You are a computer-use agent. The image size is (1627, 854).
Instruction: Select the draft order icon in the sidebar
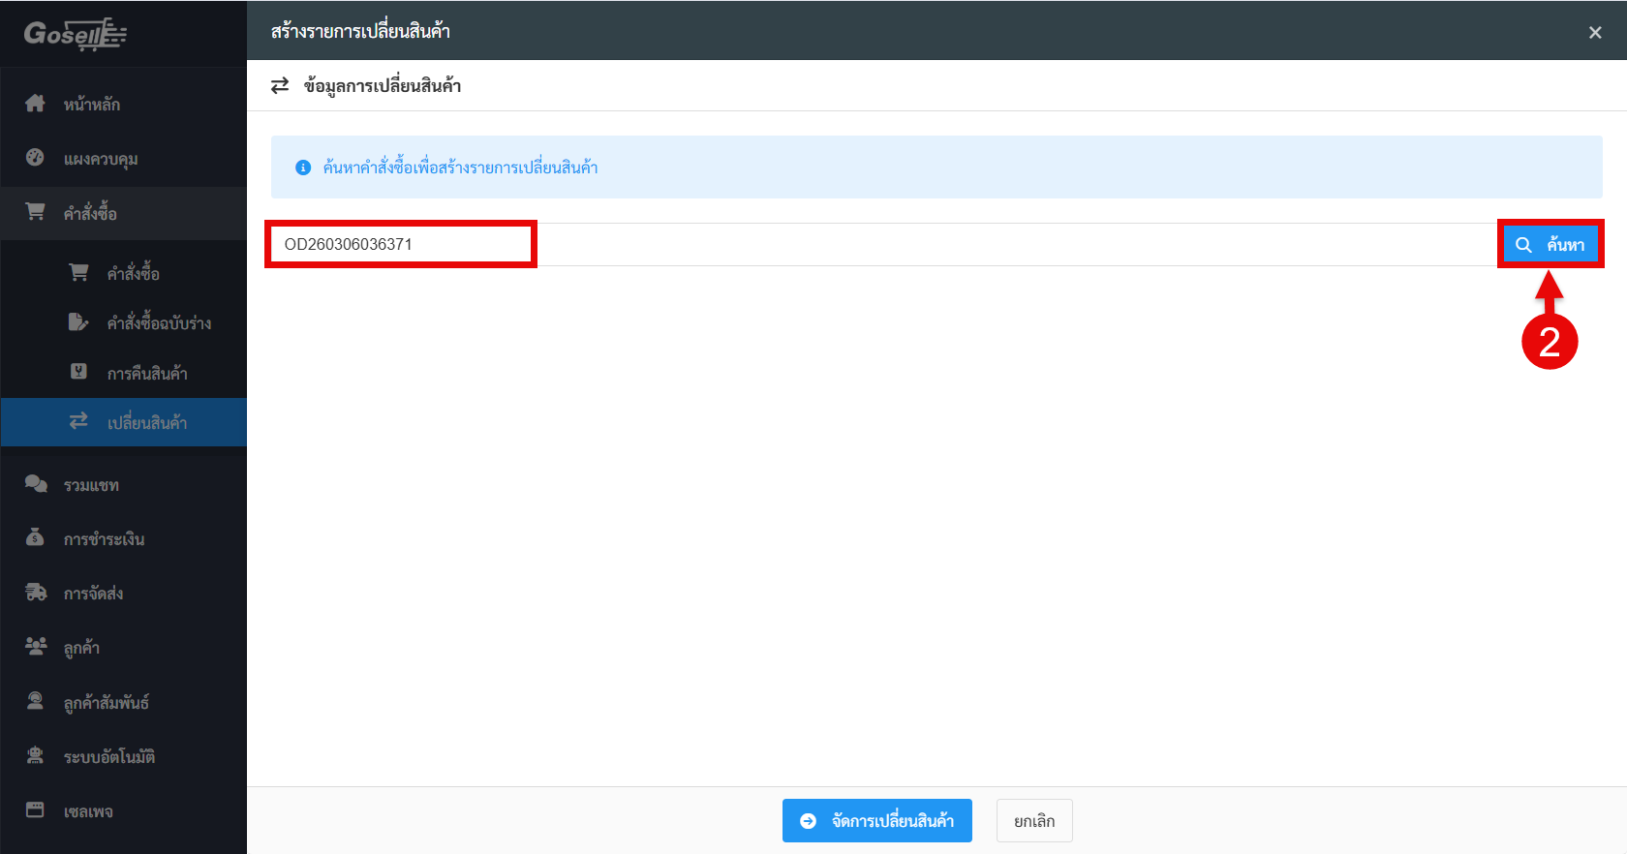point(78,322)
